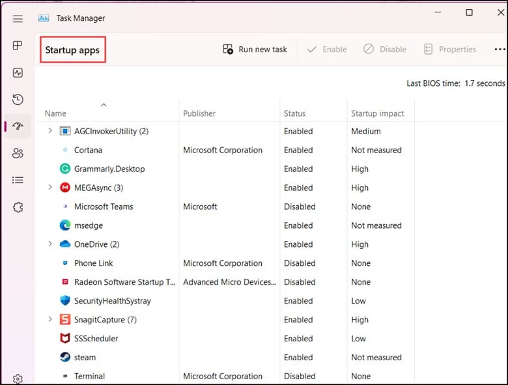Expand the OneDrive (2) group
Image resolution: width=508 pixels, height=385 pixels.
point(50,244)
